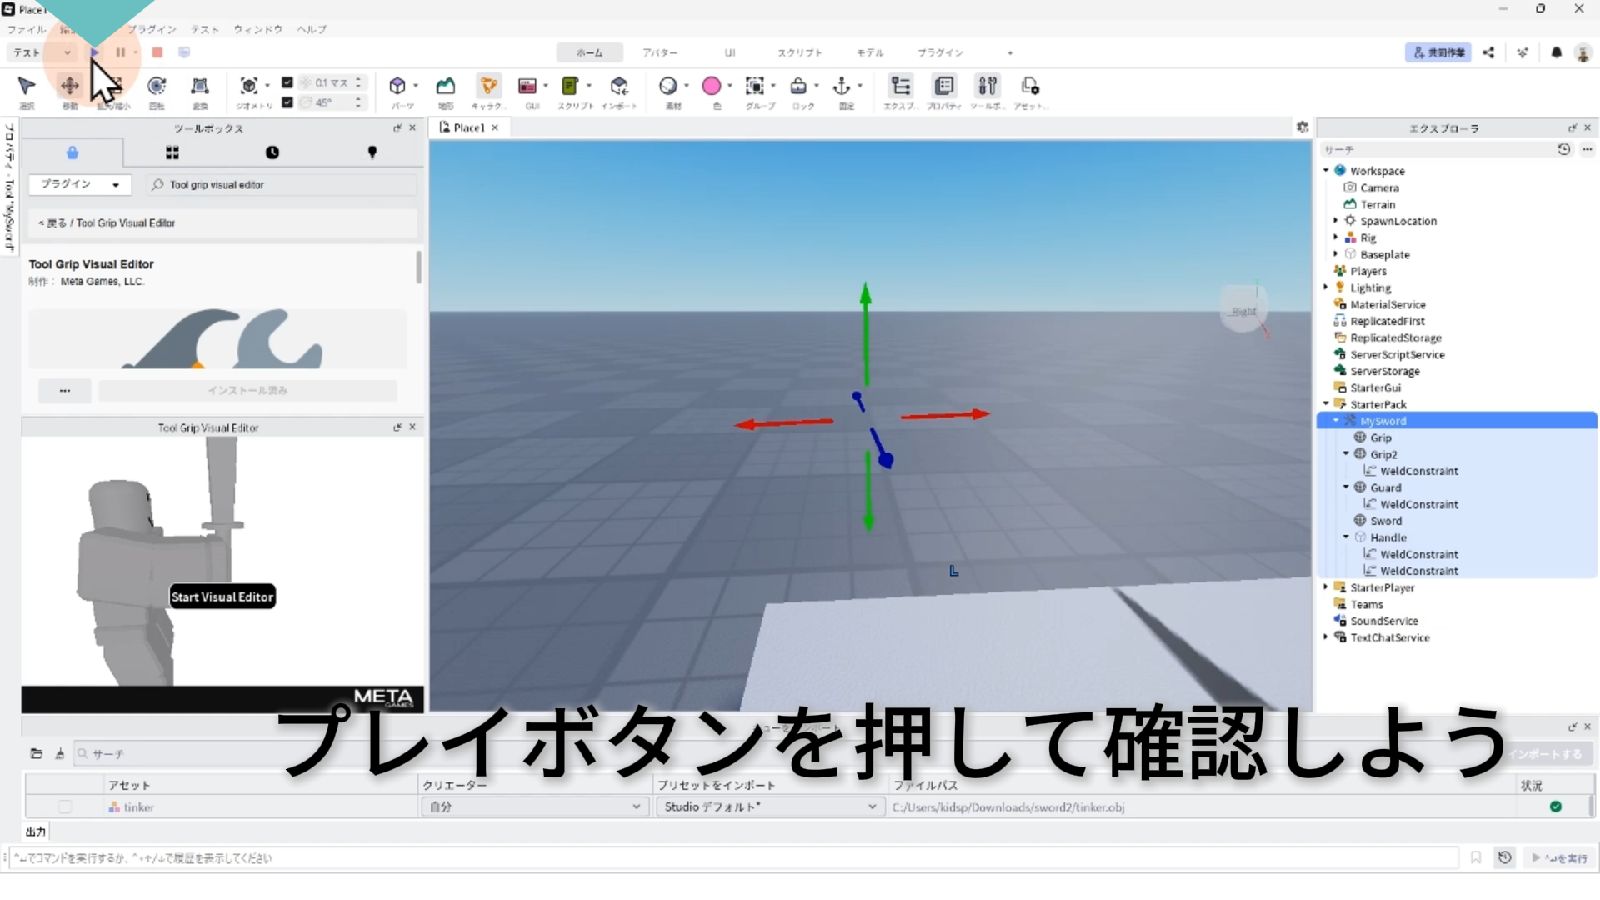Screen dimensions: 1600x900
Task: Toggle the Properties panel icon
Action: coord(943,87)
